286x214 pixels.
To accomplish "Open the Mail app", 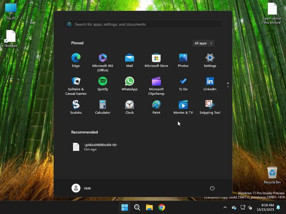I will pyautogui.click(x=130, y=60).
